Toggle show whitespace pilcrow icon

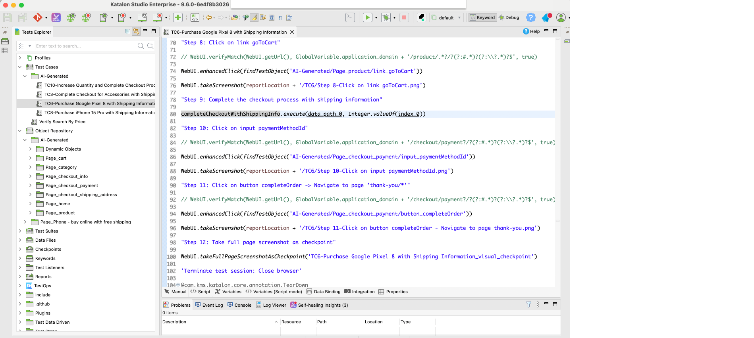pyautogui.click(x=280, y=17)
